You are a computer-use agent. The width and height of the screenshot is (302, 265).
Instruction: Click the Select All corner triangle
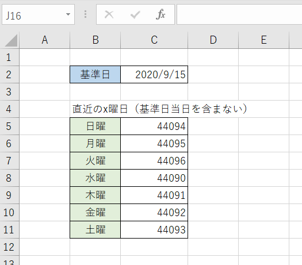[11, 40]
